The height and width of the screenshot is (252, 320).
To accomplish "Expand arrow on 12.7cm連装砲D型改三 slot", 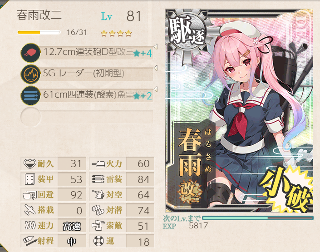I will [156, 47].
